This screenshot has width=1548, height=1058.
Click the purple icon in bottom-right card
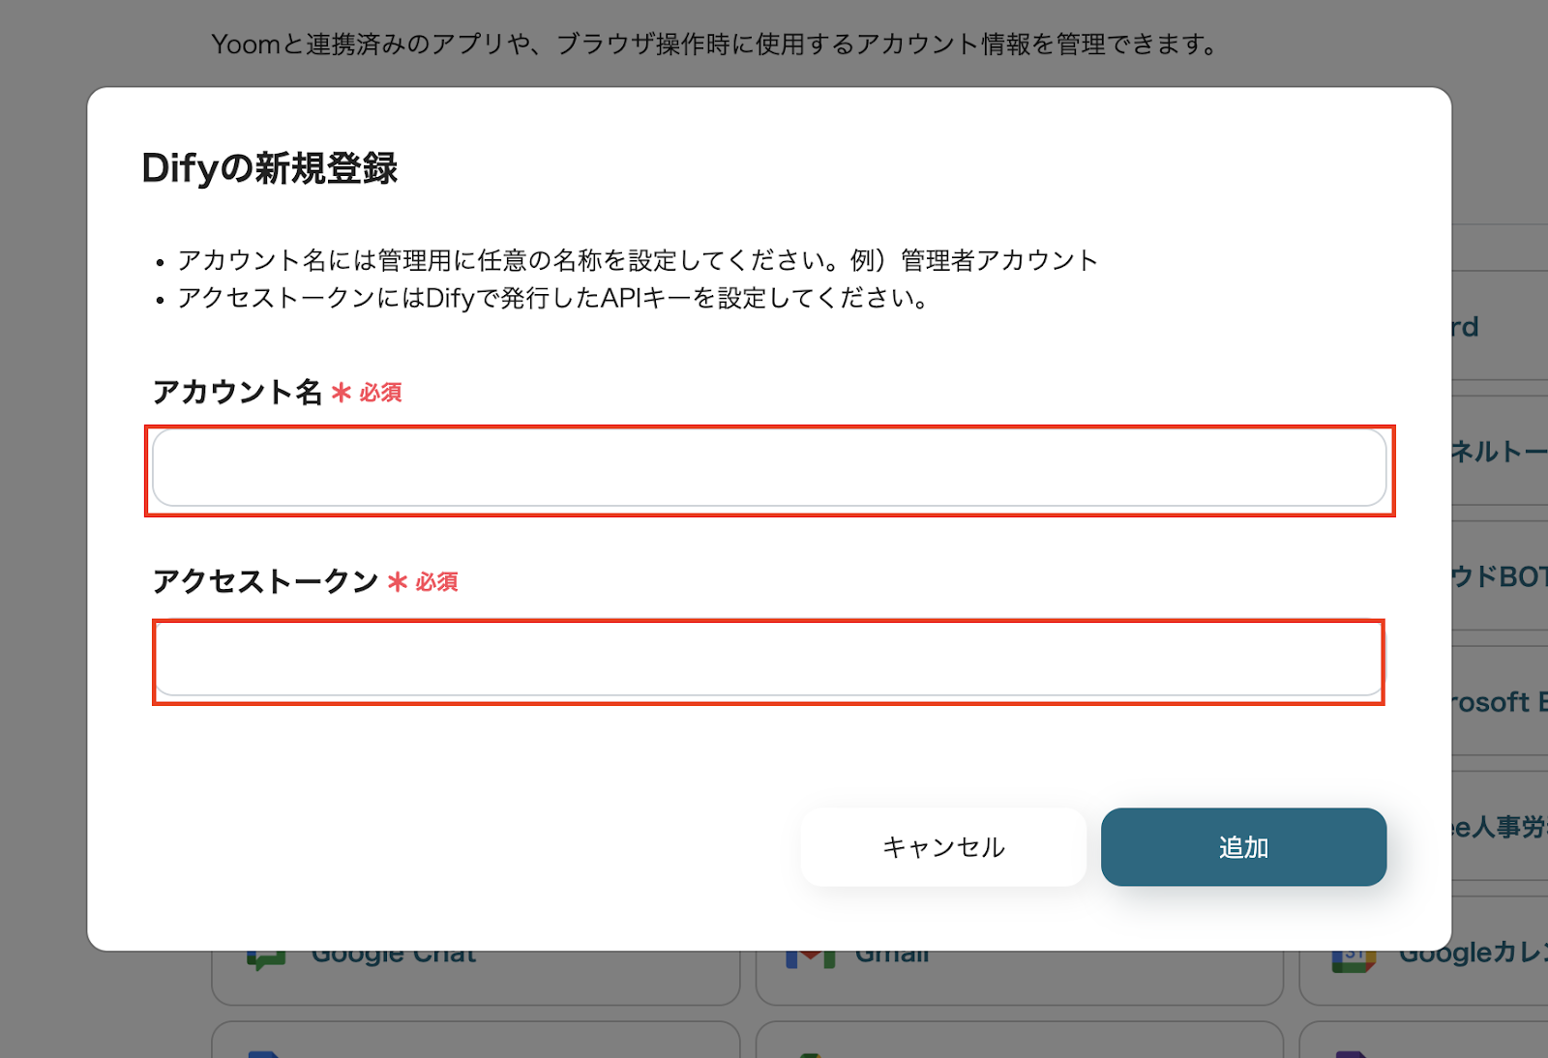pos(1352,1053)
